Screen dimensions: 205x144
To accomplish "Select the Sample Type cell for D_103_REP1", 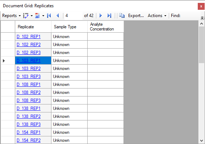I will (69, 61).
